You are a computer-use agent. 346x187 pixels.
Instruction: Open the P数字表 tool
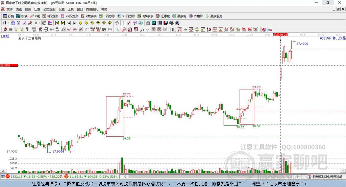89,16
